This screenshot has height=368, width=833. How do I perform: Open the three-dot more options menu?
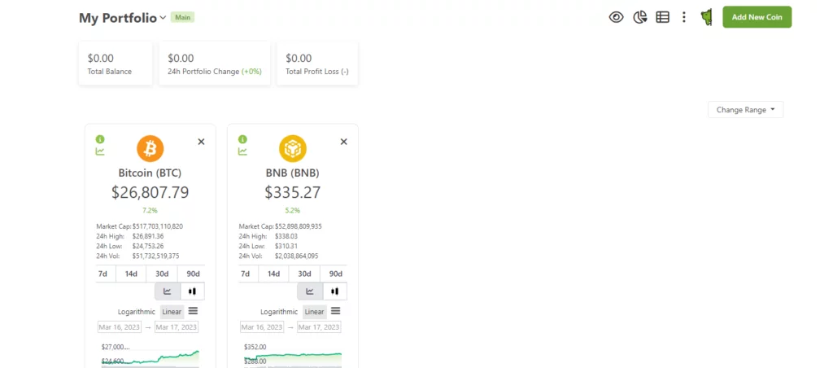coord(683,17)
